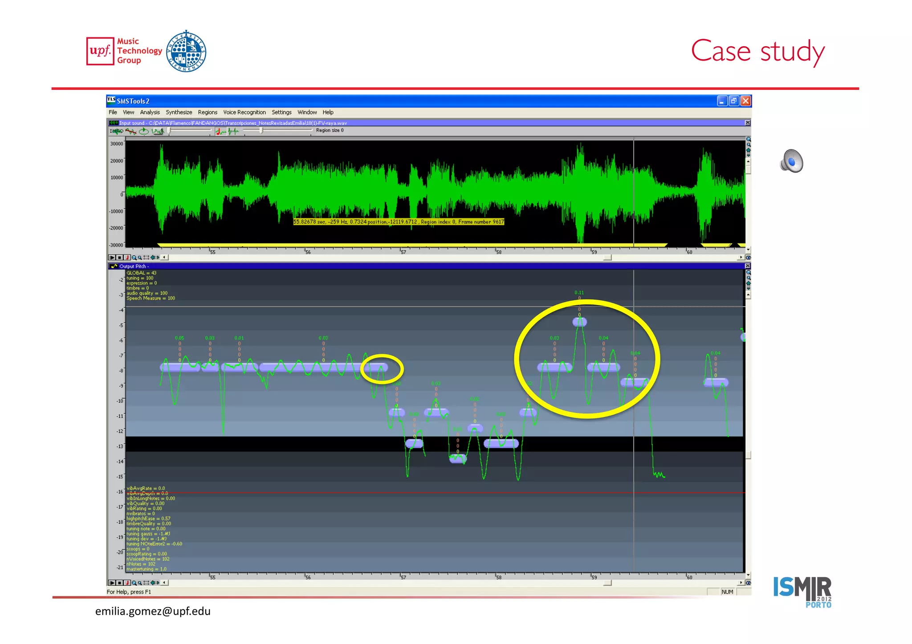Viewport: 912px width, 644px height.
Task: Click red note button below the pitch panel
Action: [x=127, y=583]
